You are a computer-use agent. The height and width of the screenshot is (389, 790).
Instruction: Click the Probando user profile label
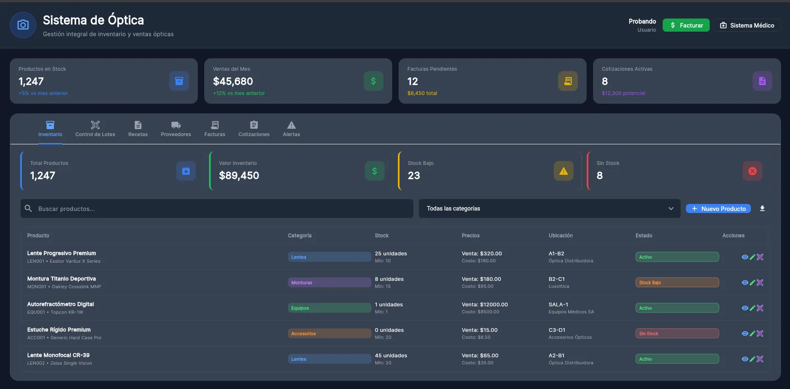point(642,21)
